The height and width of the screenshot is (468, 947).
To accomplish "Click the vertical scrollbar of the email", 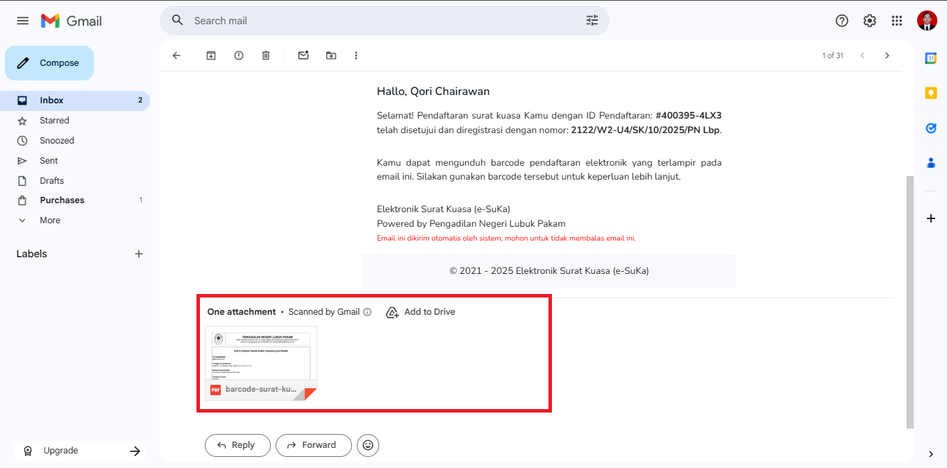I will point(910,302).
